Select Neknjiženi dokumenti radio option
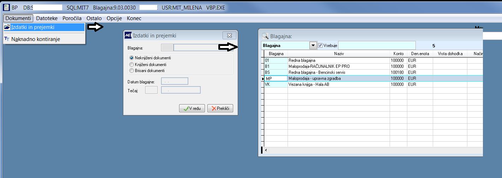Image resolution: width=502 pixels, height=178 pixels. click(x=132, y=58)
